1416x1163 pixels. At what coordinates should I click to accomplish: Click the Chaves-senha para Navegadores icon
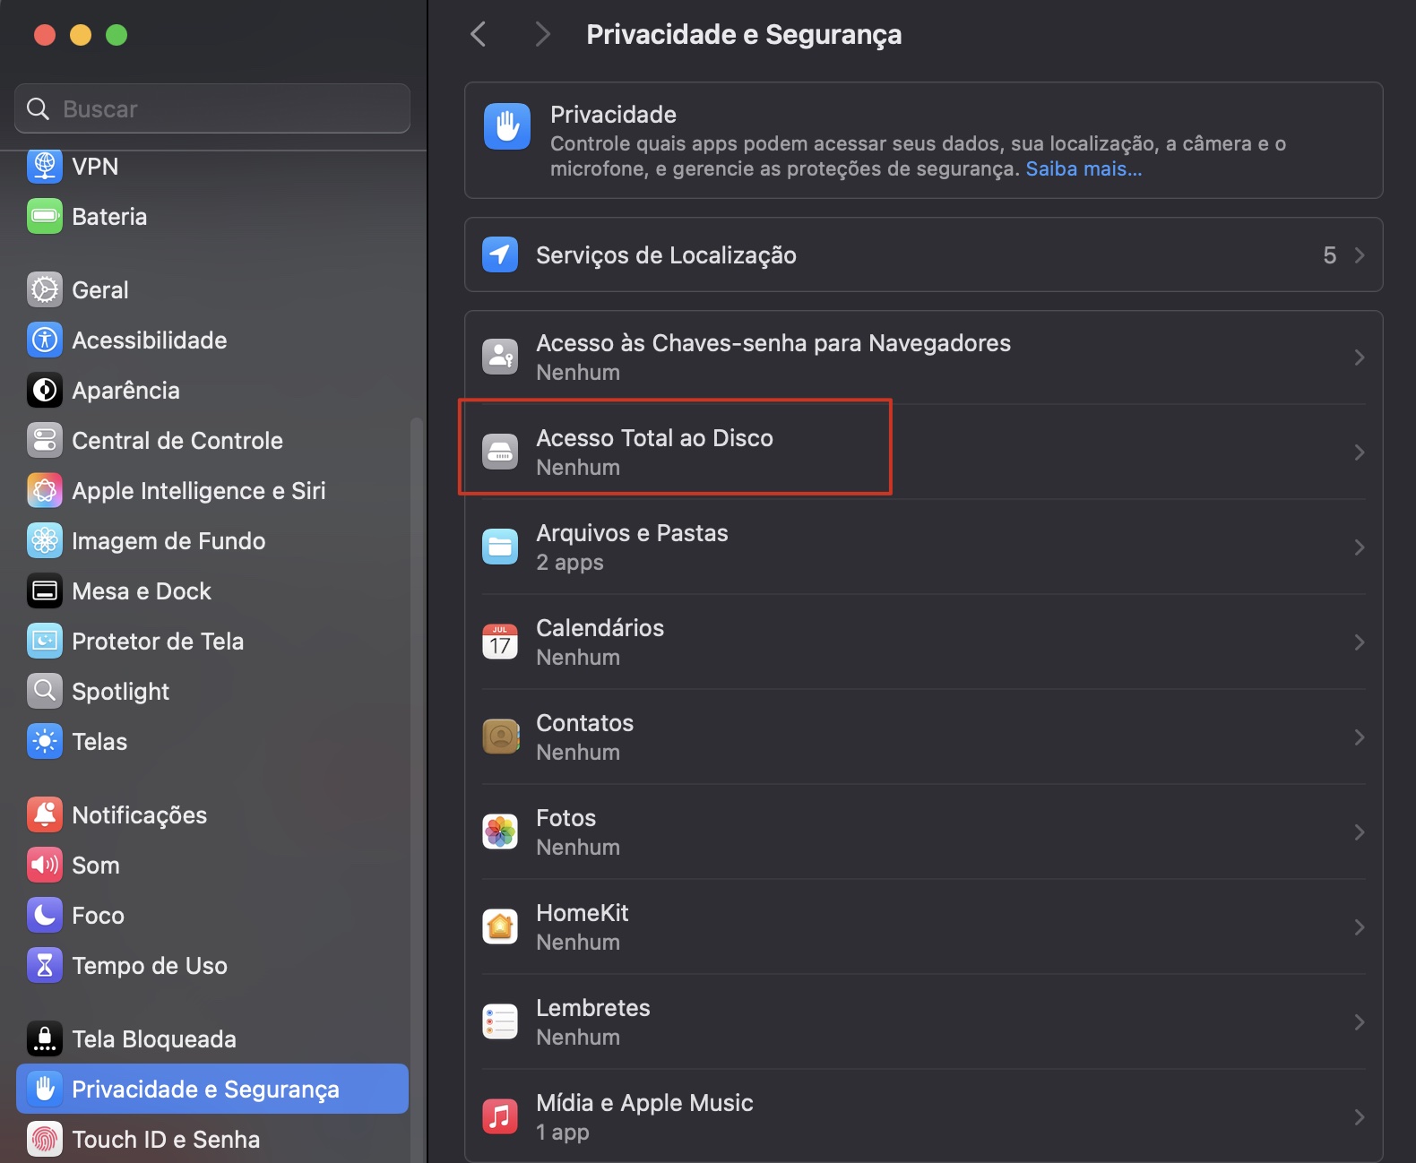500,357
